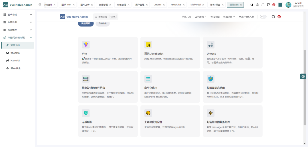Click the 无感刷新 card title
Image resolution: width=308 pixels, height=147 pixels.
[x=87, y=122]
